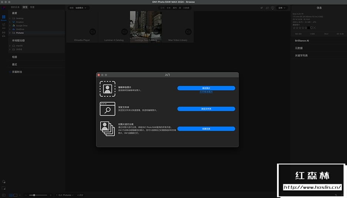The width and height of the screenshot is (347, 198).
Task: Open the search scope dropdown 当前照片
Action: (x=81, y=7)
